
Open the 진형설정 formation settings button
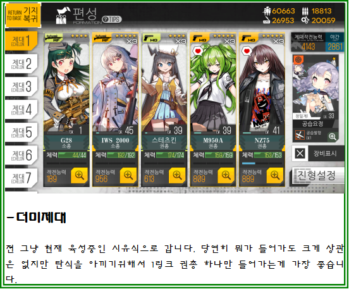pos(317,176)
